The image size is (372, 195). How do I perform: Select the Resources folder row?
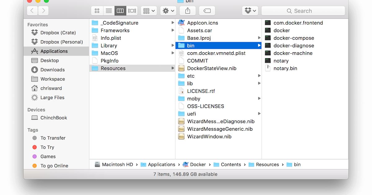132,68
